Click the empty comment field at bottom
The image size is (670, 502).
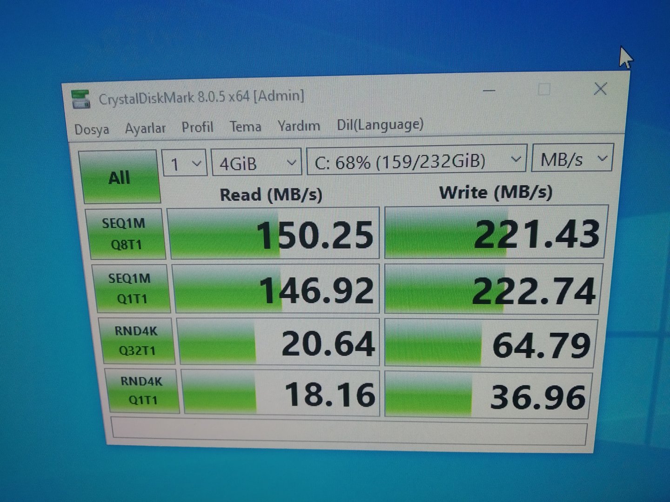coord(349,432)
